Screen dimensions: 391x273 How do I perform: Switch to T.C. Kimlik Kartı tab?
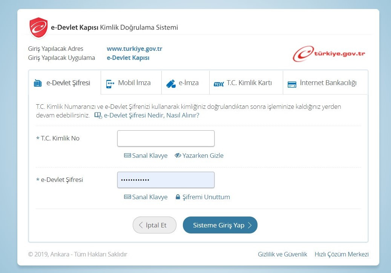(x=246, y=83)
